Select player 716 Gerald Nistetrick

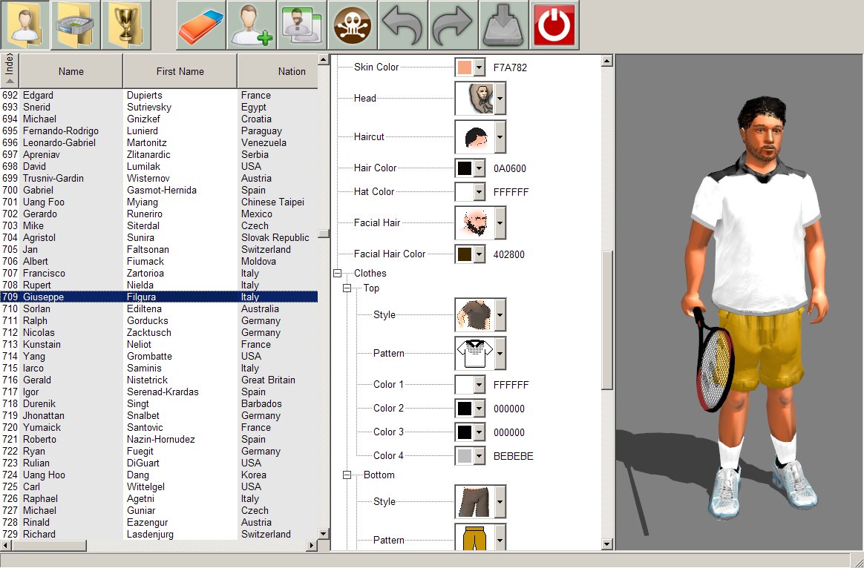(x=159, y=380)
